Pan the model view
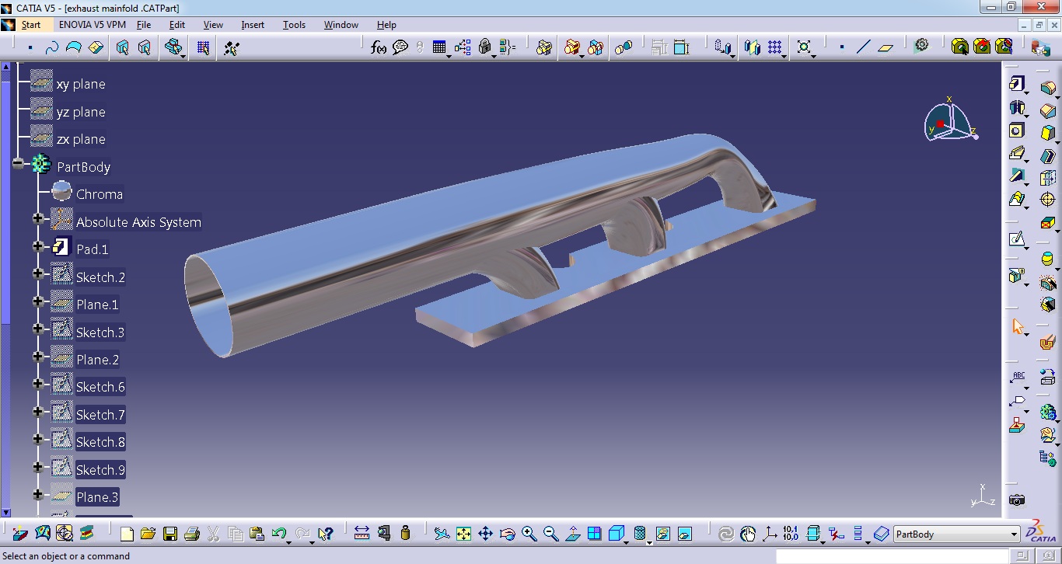The image size is (1062, 564). click(485, 534)
